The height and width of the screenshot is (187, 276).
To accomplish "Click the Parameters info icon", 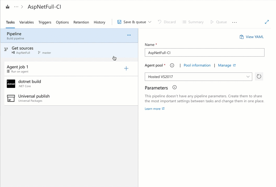I will click(x=174, y=88).
